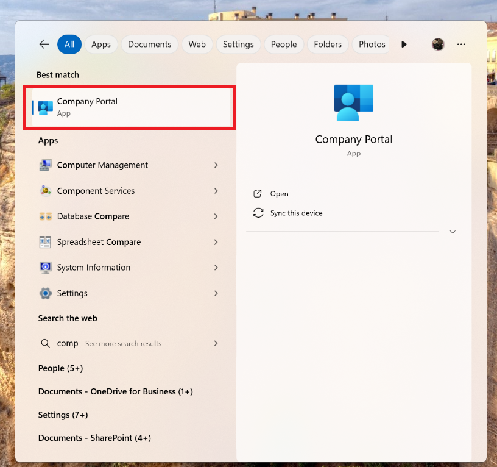Click the Computer Management app icon
Image resolution: width=497 pixels, height=467 pixels.
45,165
